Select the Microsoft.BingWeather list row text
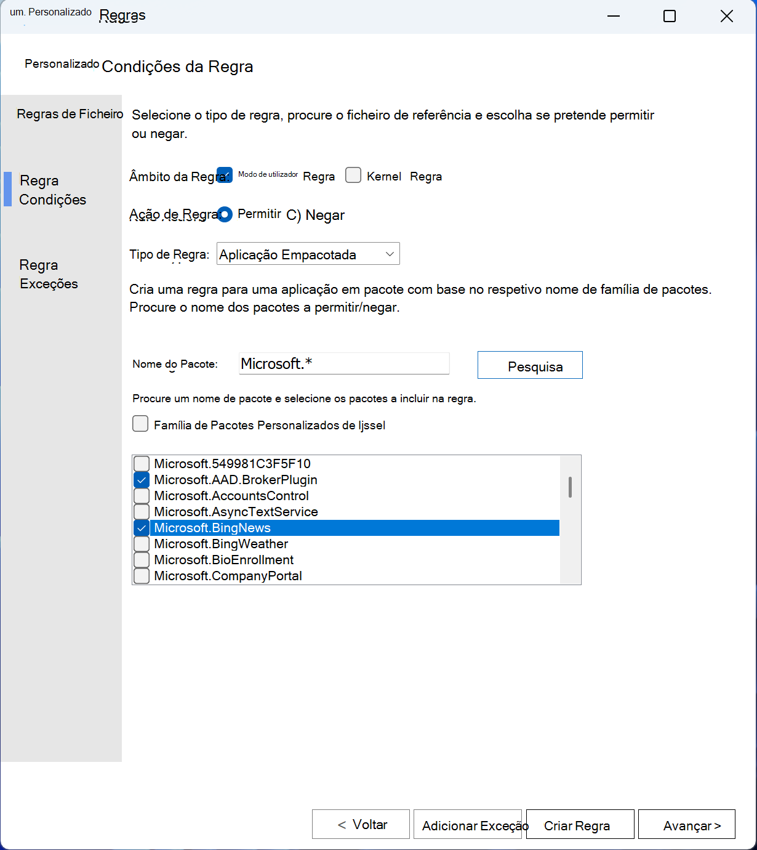The width and height of the screenshot is (757, 850). click(x=221, y=544)
